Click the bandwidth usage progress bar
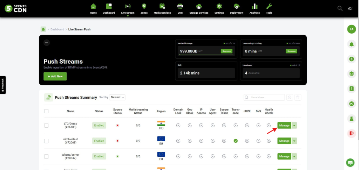 [206, 55]
